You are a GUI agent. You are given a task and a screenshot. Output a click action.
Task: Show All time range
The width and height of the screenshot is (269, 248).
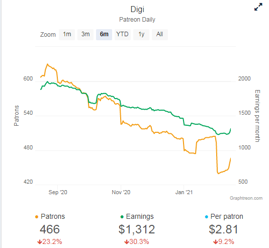[x=160, y=35]
